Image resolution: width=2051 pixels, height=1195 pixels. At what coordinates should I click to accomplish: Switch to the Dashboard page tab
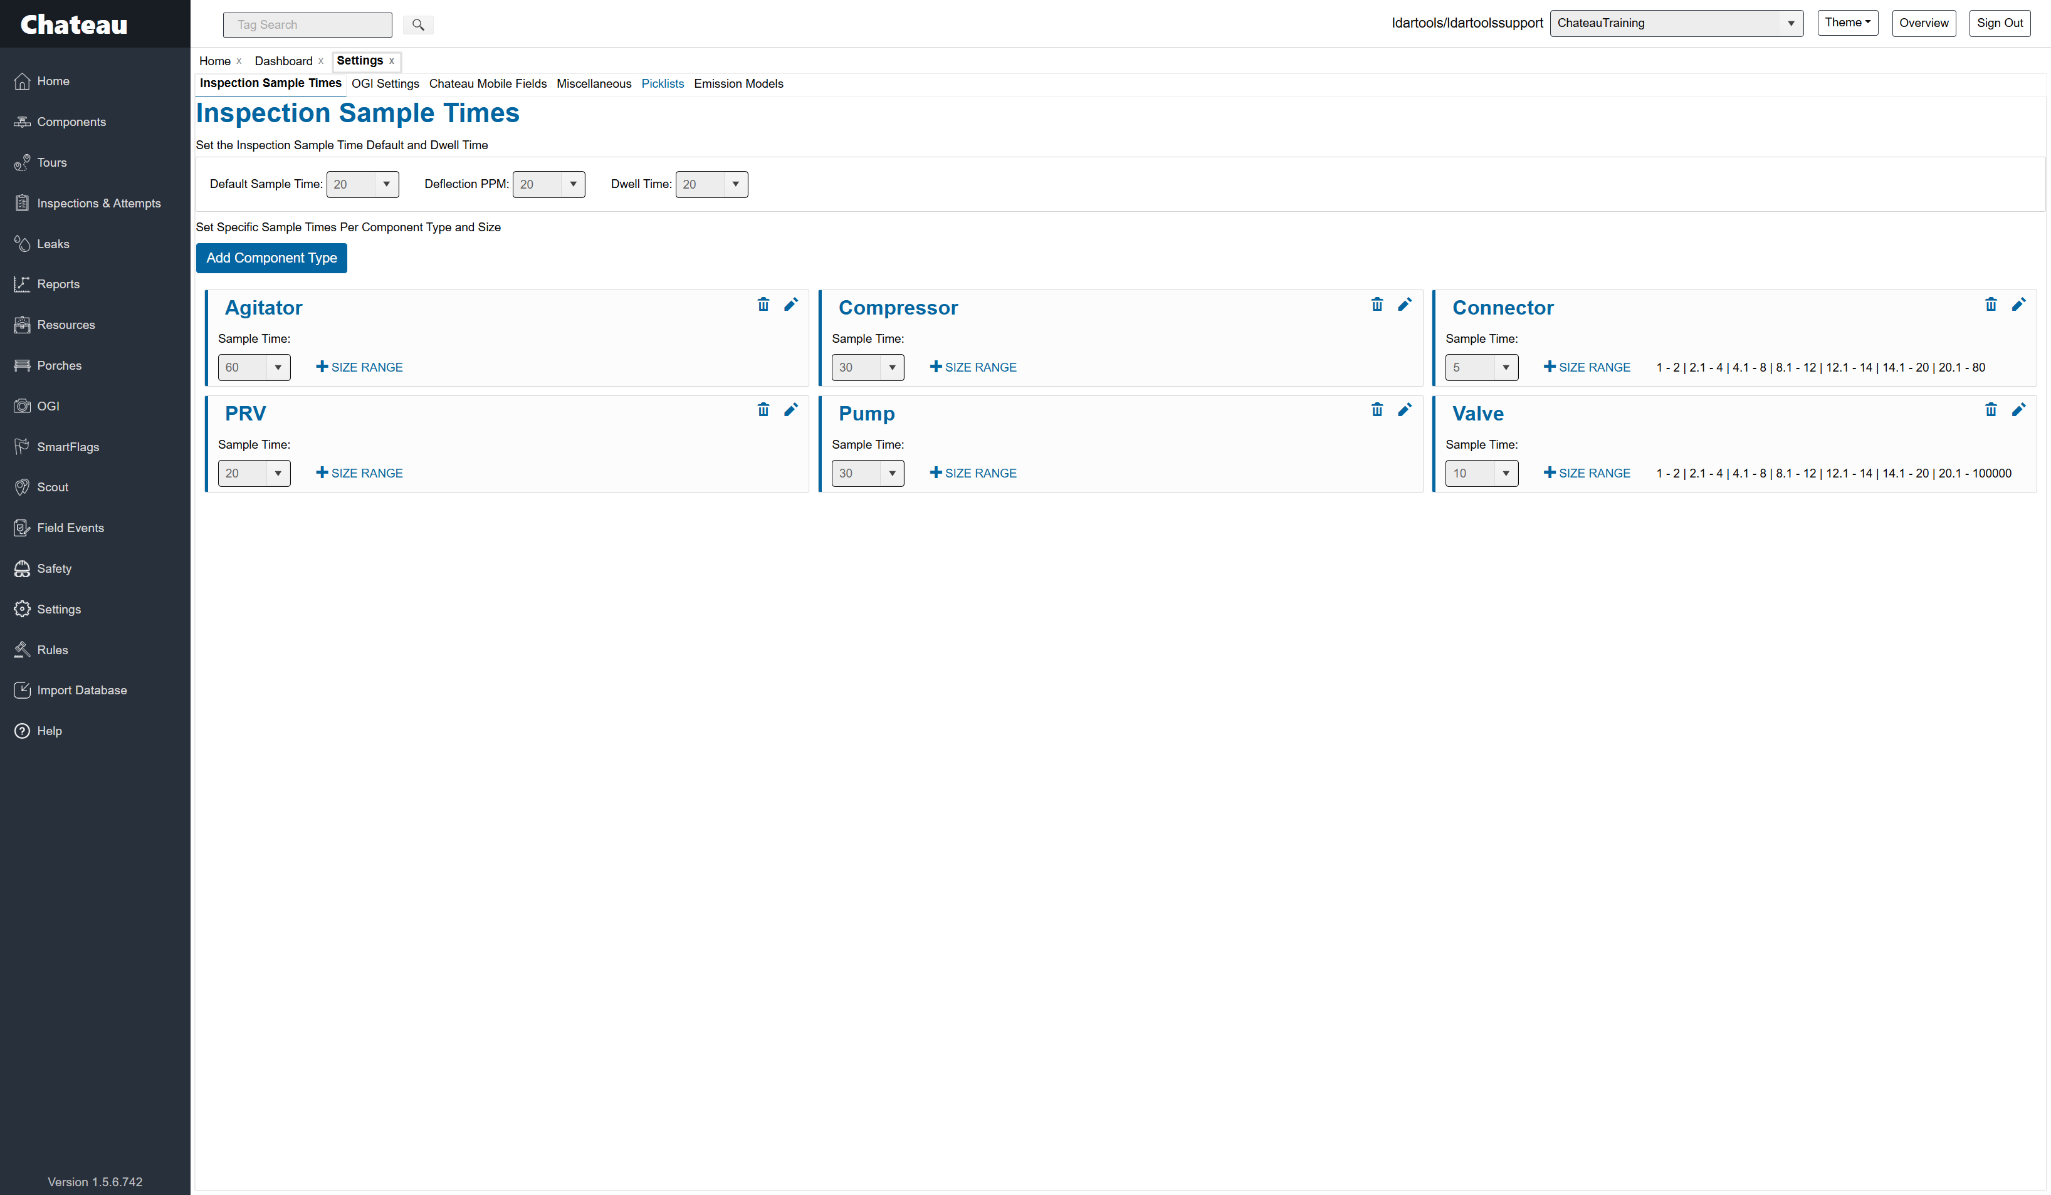click(283, 61)
